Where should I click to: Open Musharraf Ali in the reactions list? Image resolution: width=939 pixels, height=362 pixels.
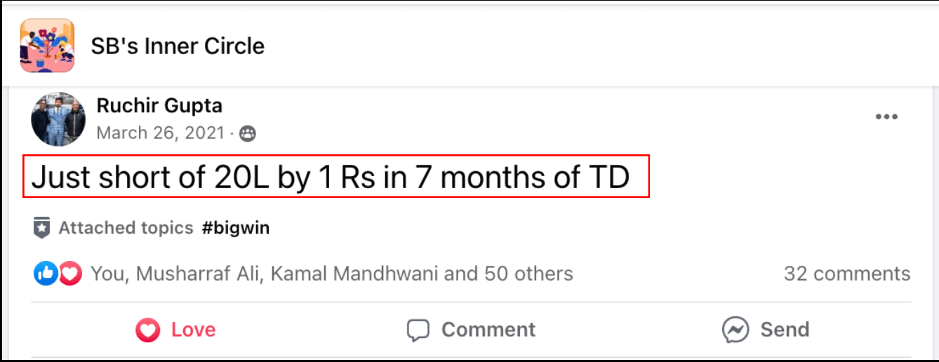pos(199,274)
